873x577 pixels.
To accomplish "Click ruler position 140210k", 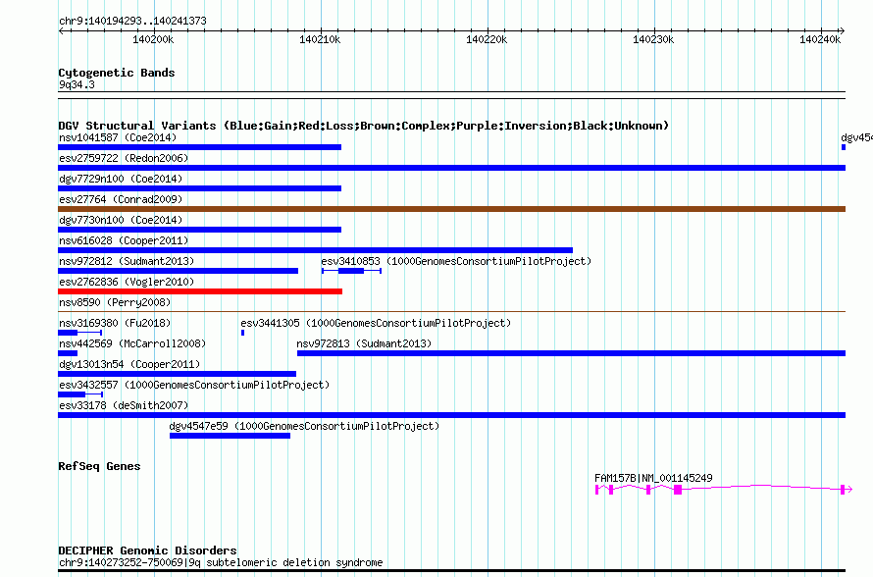I will tap(320, 39).
